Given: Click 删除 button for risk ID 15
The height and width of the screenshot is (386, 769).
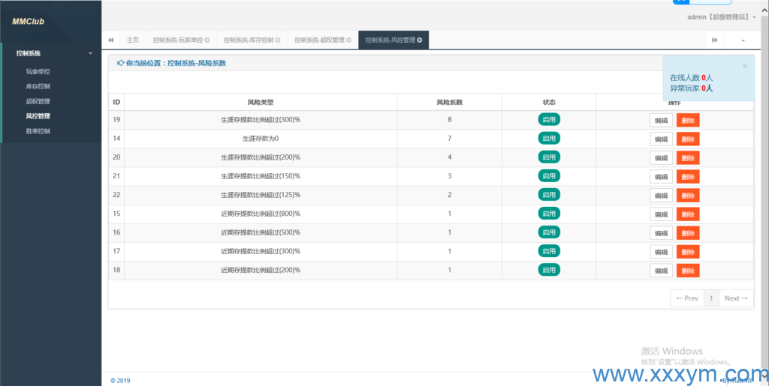Looking at the screenshot, I should (x=687, y=214).
